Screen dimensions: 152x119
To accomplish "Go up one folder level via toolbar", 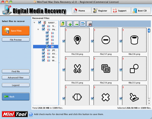I will 63,24.
